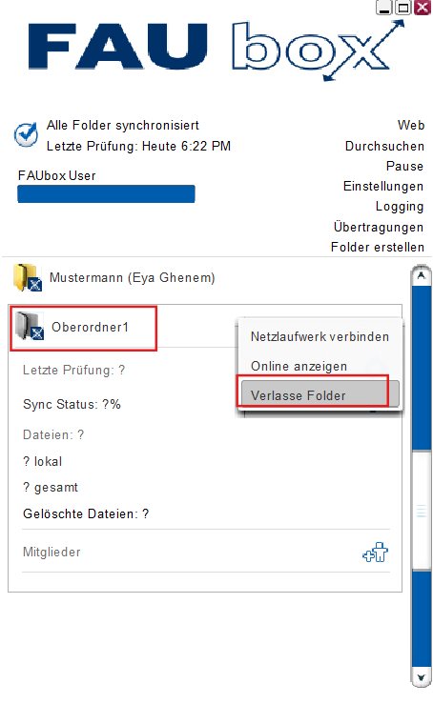The image size is (433, 704).
Task: Click the scrollbar up arrow
Action: [x=422, y=275]
